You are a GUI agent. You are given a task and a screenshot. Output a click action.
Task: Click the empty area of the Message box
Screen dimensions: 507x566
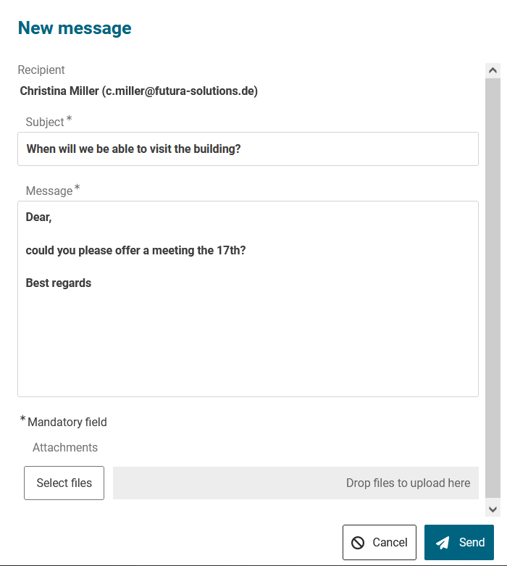[248, 341]
